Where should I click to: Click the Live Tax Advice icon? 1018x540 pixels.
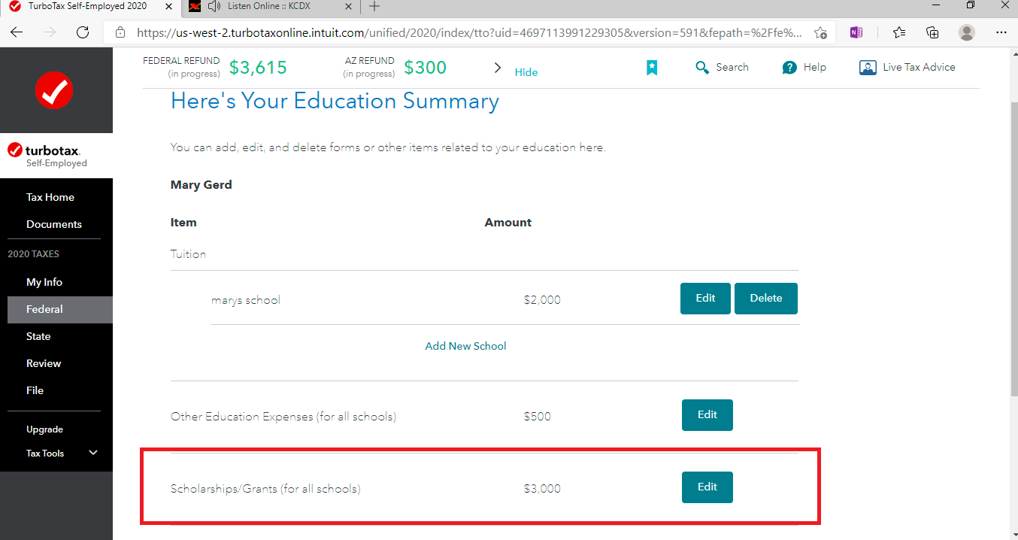click(x=868, y=68)
